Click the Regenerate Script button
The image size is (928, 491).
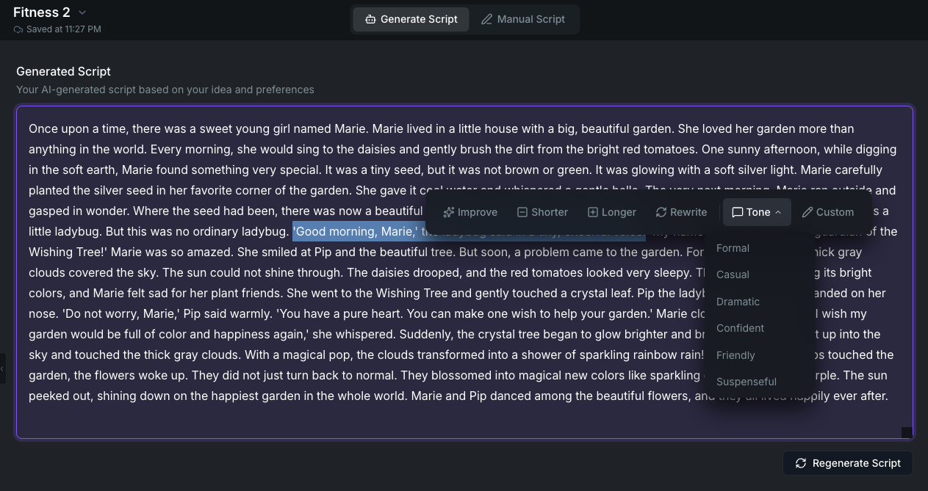tap(848, 463)
